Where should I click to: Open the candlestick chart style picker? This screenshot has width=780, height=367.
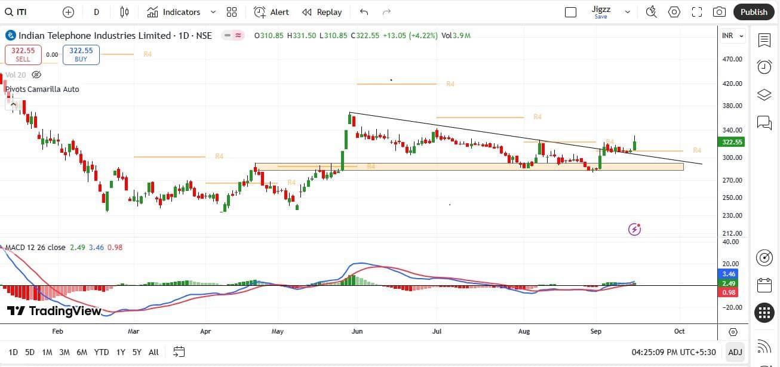pyautogui.click(x=124, y=12)
